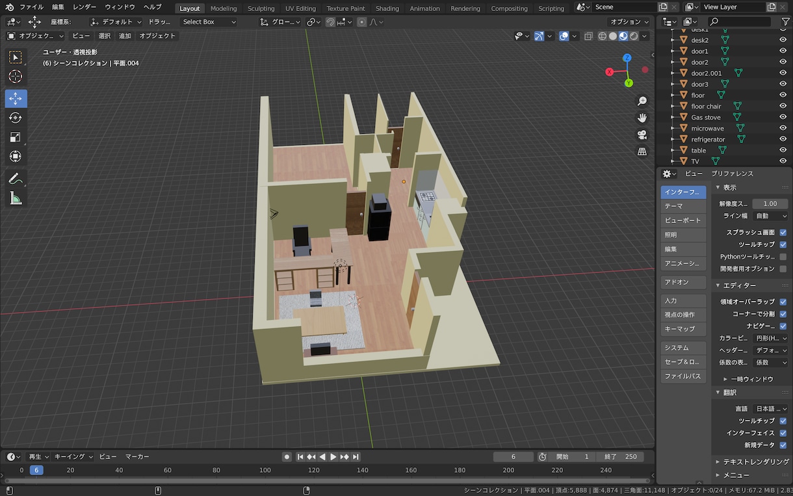Enable the 開発者用オプション checkbox
793x496 pixels.
click(783, 268)
